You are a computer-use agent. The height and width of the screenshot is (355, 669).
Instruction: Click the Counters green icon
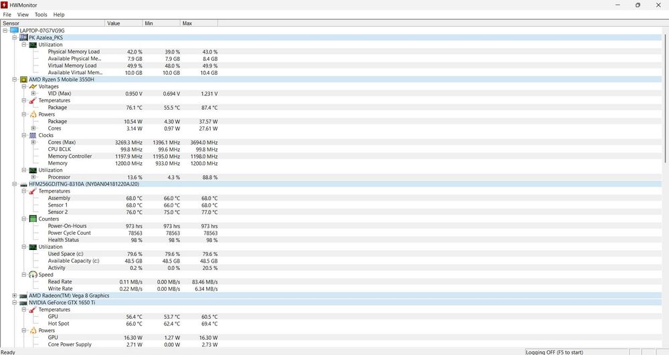point(33,219)
